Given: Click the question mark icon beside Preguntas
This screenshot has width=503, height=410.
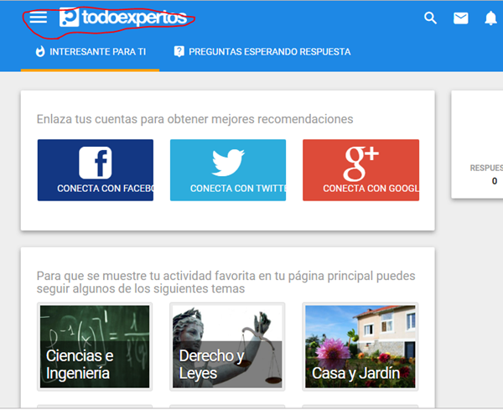Looking at the screenshot, I should coord(179,51).
